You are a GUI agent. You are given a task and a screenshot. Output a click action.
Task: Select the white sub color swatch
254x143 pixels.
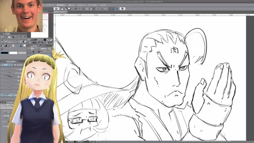13,53
